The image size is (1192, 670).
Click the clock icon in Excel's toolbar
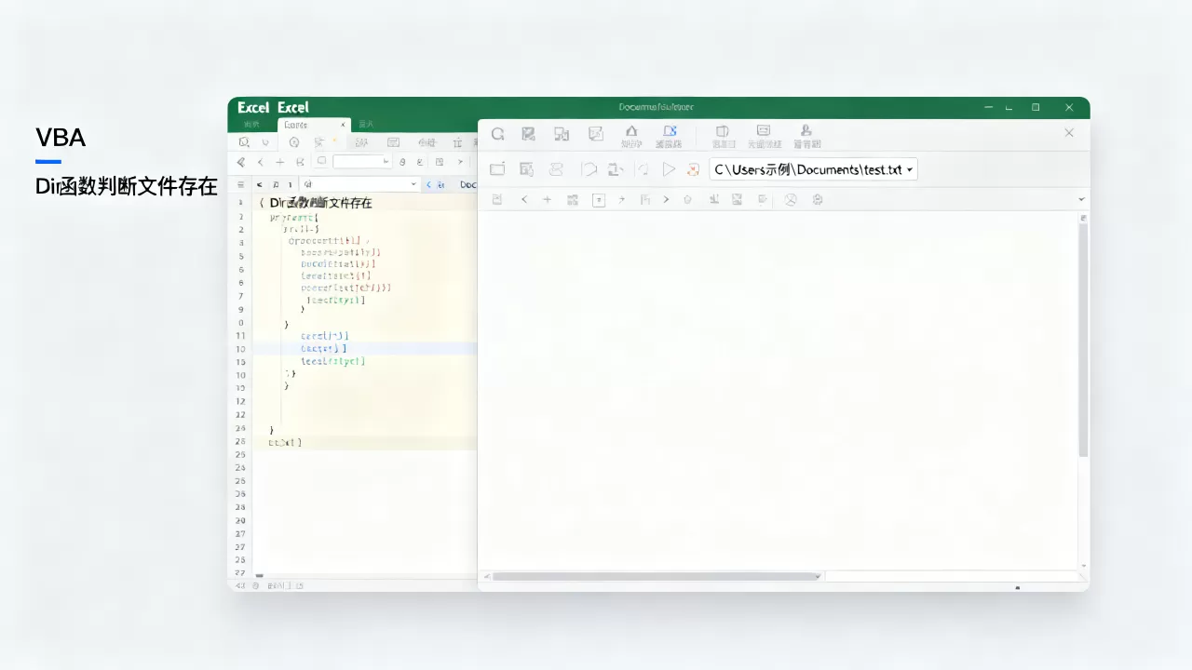(x=294, y=142)
